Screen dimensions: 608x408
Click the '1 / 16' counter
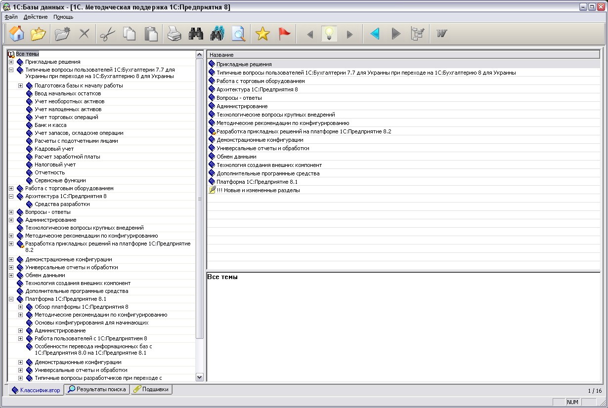click(595, 391)
